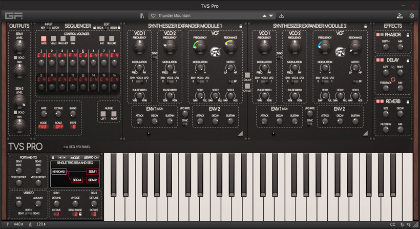Click the undo arrow icon

pyautogui.click(x=402, y=224)
